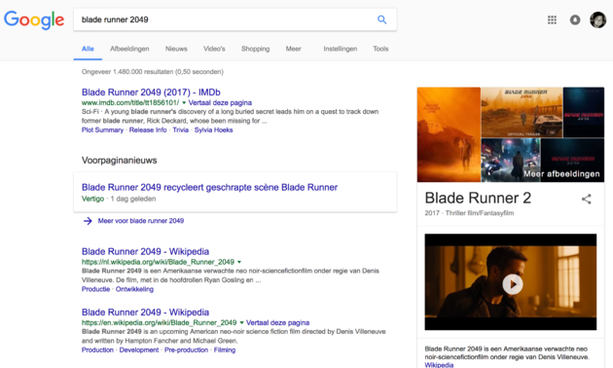Switch to the Nieuws tab
This screenshot has width=613, height=368.
pos(176,49)
